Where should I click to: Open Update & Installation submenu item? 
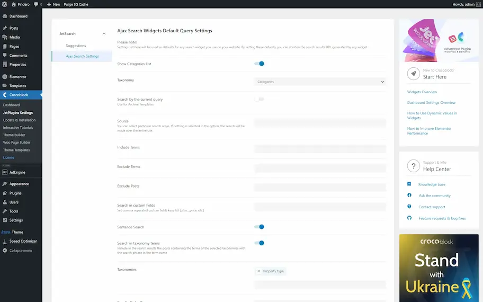tap(20, 120)
